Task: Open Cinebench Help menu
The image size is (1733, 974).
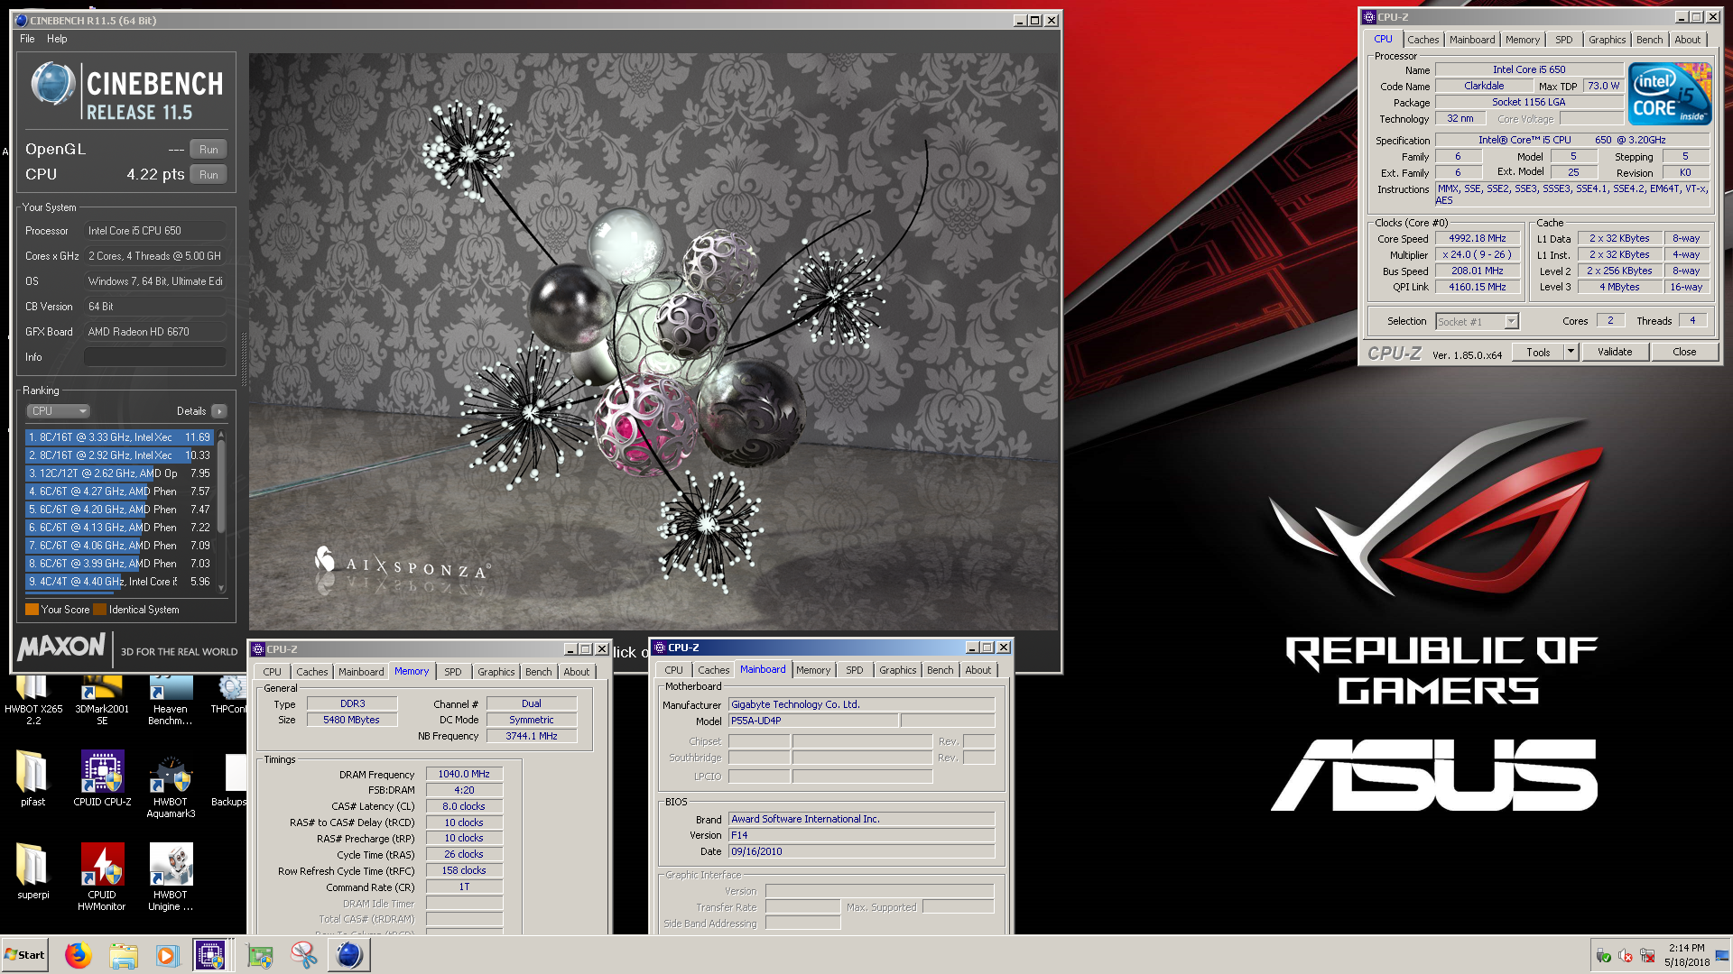Action: 57,39
